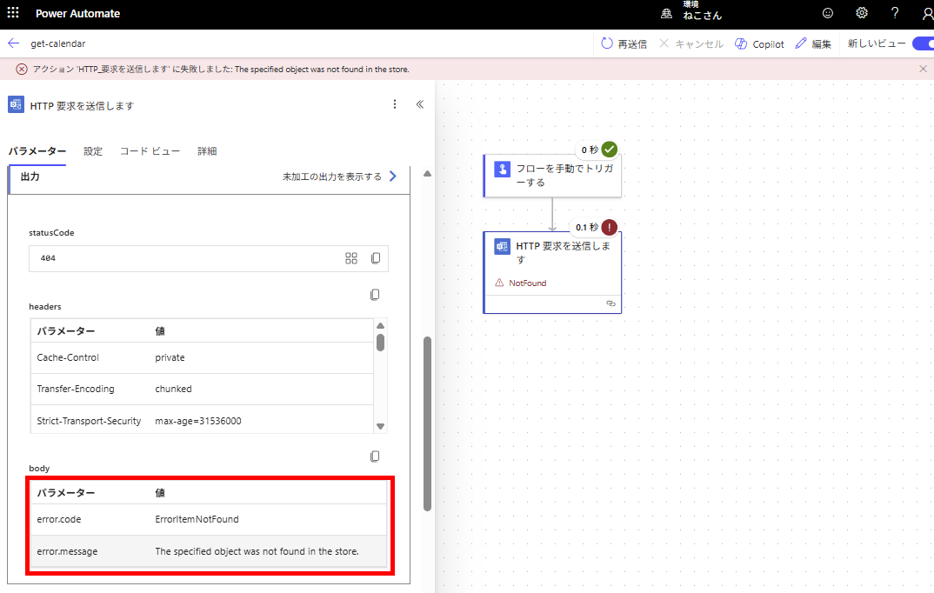The image size is (934, 593).
Task: Copy the body output using copy icon
Action: point(375,456)
